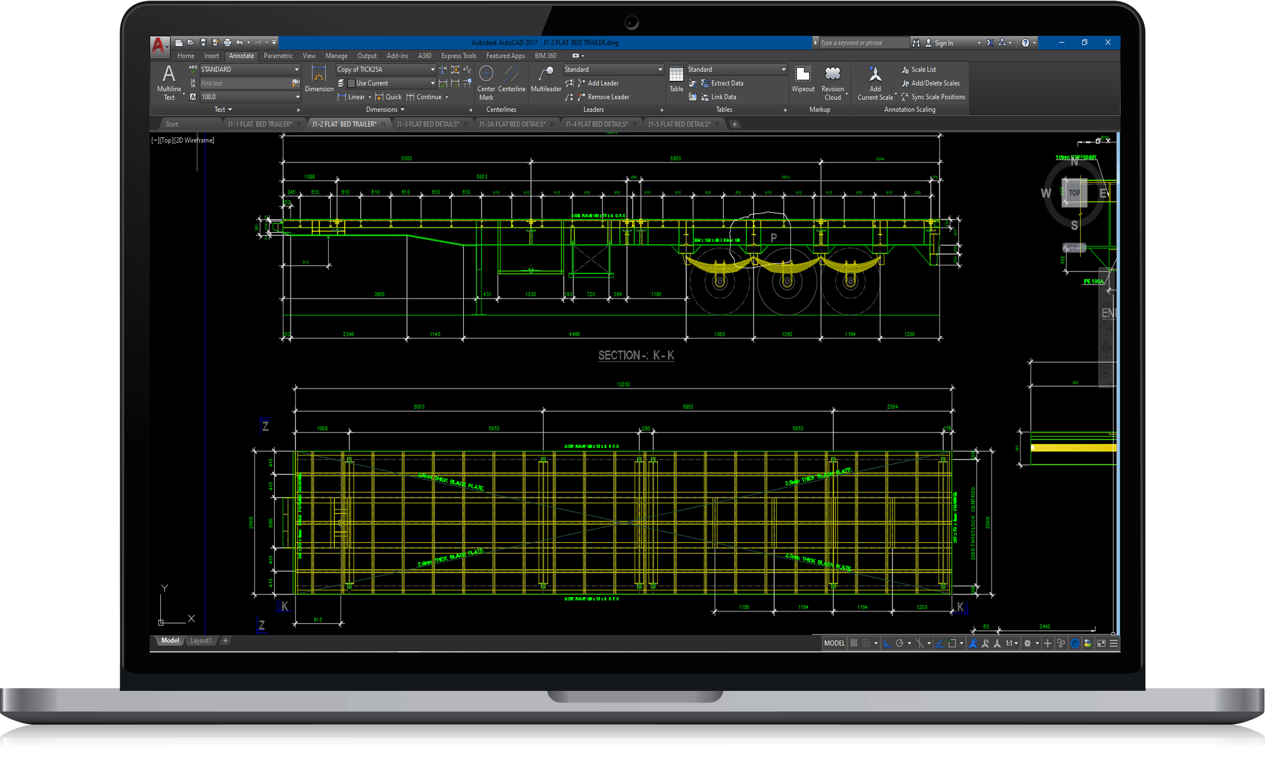Toggle drawing grid display in status bar
The width and height of the screenshot is (1265, 761).
(x=854, y=643)
